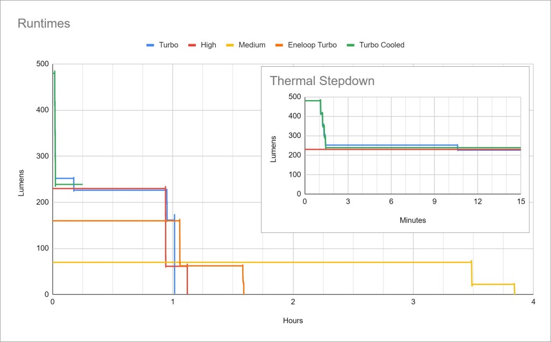Click the 4 tick label on Hours axis

coord(533,302)
